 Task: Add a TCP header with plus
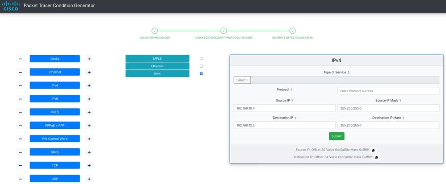(89, 166)
